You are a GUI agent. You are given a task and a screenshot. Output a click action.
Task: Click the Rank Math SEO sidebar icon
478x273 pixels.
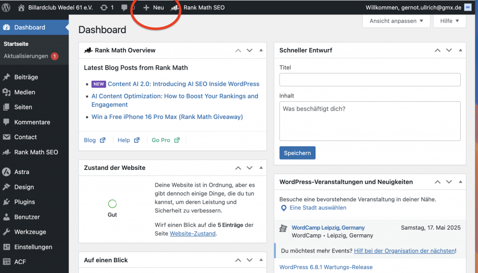7,152
